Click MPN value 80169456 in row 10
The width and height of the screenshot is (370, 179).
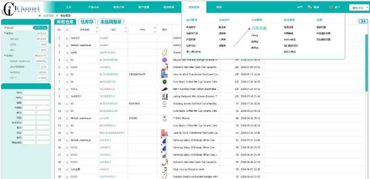tap(135, 104)
